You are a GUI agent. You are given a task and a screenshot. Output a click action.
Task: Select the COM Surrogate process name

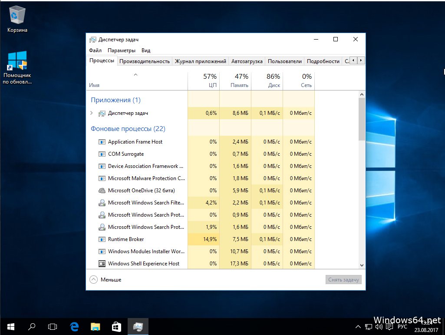(x=126, y=154)
